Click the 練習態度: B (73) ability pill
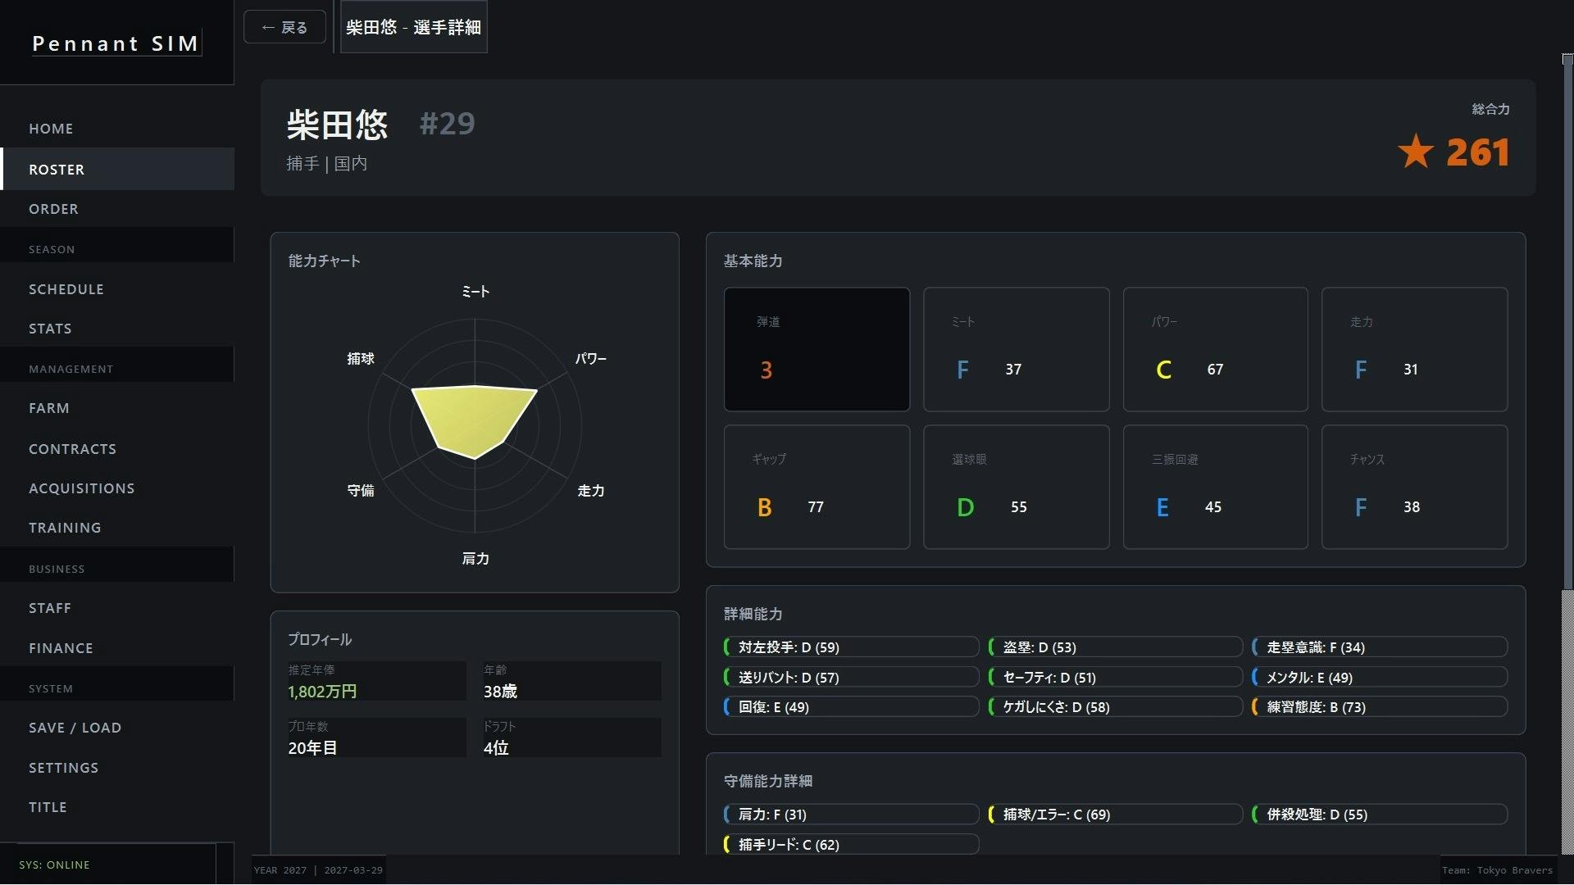The height and width of the screenshot is (885, 1574). 1379,707
